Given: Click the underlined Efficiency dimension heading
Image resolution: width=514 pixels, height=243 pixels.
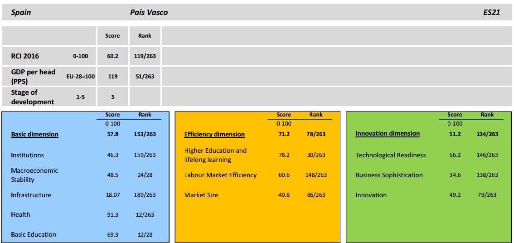Looking at the screenshot, I should pyautogui.click(x=214, y=135).
